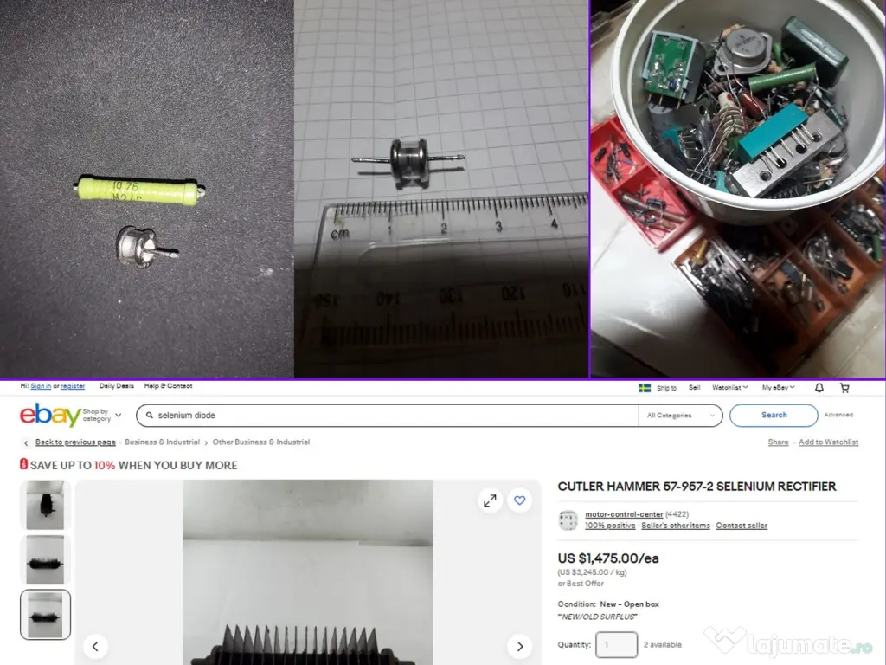
Task: Open notifications via the bell icon
Action: pyautogui.click(x=818, y=388)
